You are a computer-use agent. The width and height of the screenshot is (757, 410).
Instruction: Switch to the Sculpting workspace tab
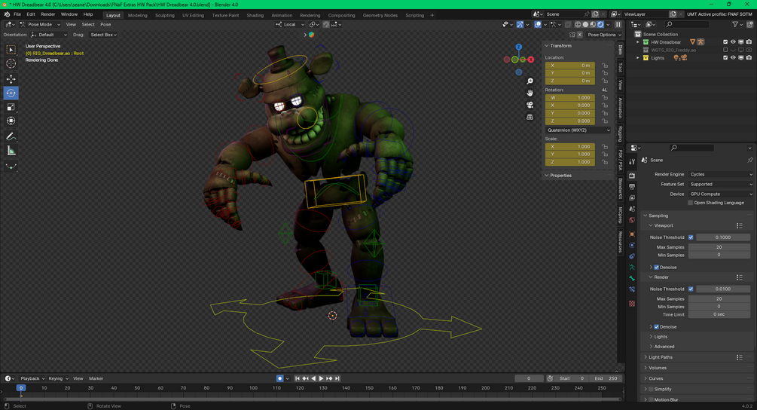(x=164, y=15)
